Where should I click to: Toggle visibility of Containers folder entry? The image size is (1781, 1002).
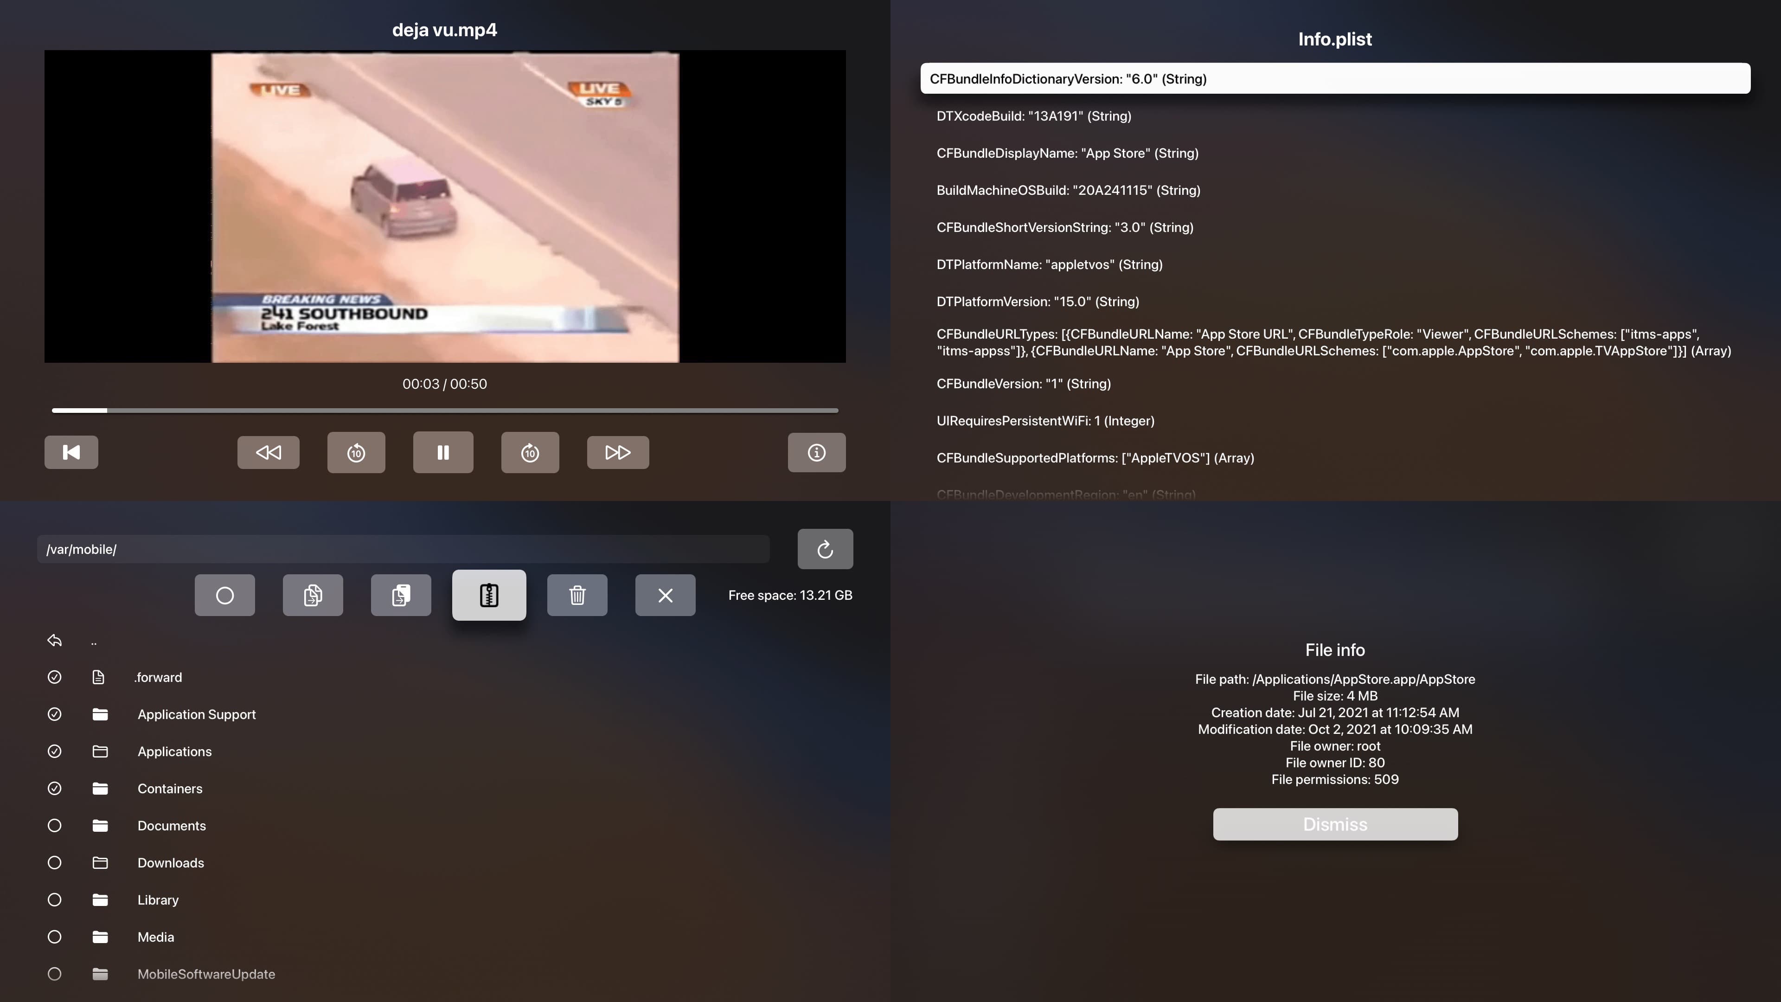(54, 788)
